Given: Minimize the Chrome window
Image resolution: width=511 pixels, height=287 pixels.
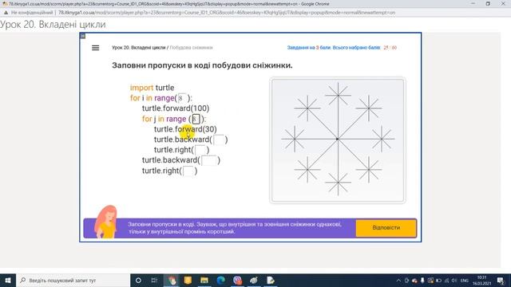Looking at the screenshot, I should pyautogui.click(x=473, y=3).
